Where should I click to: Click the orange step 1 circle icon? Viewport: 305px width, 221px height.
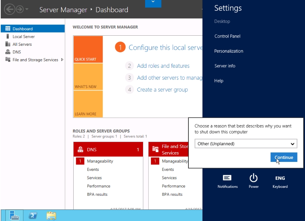tap(120, 47)
